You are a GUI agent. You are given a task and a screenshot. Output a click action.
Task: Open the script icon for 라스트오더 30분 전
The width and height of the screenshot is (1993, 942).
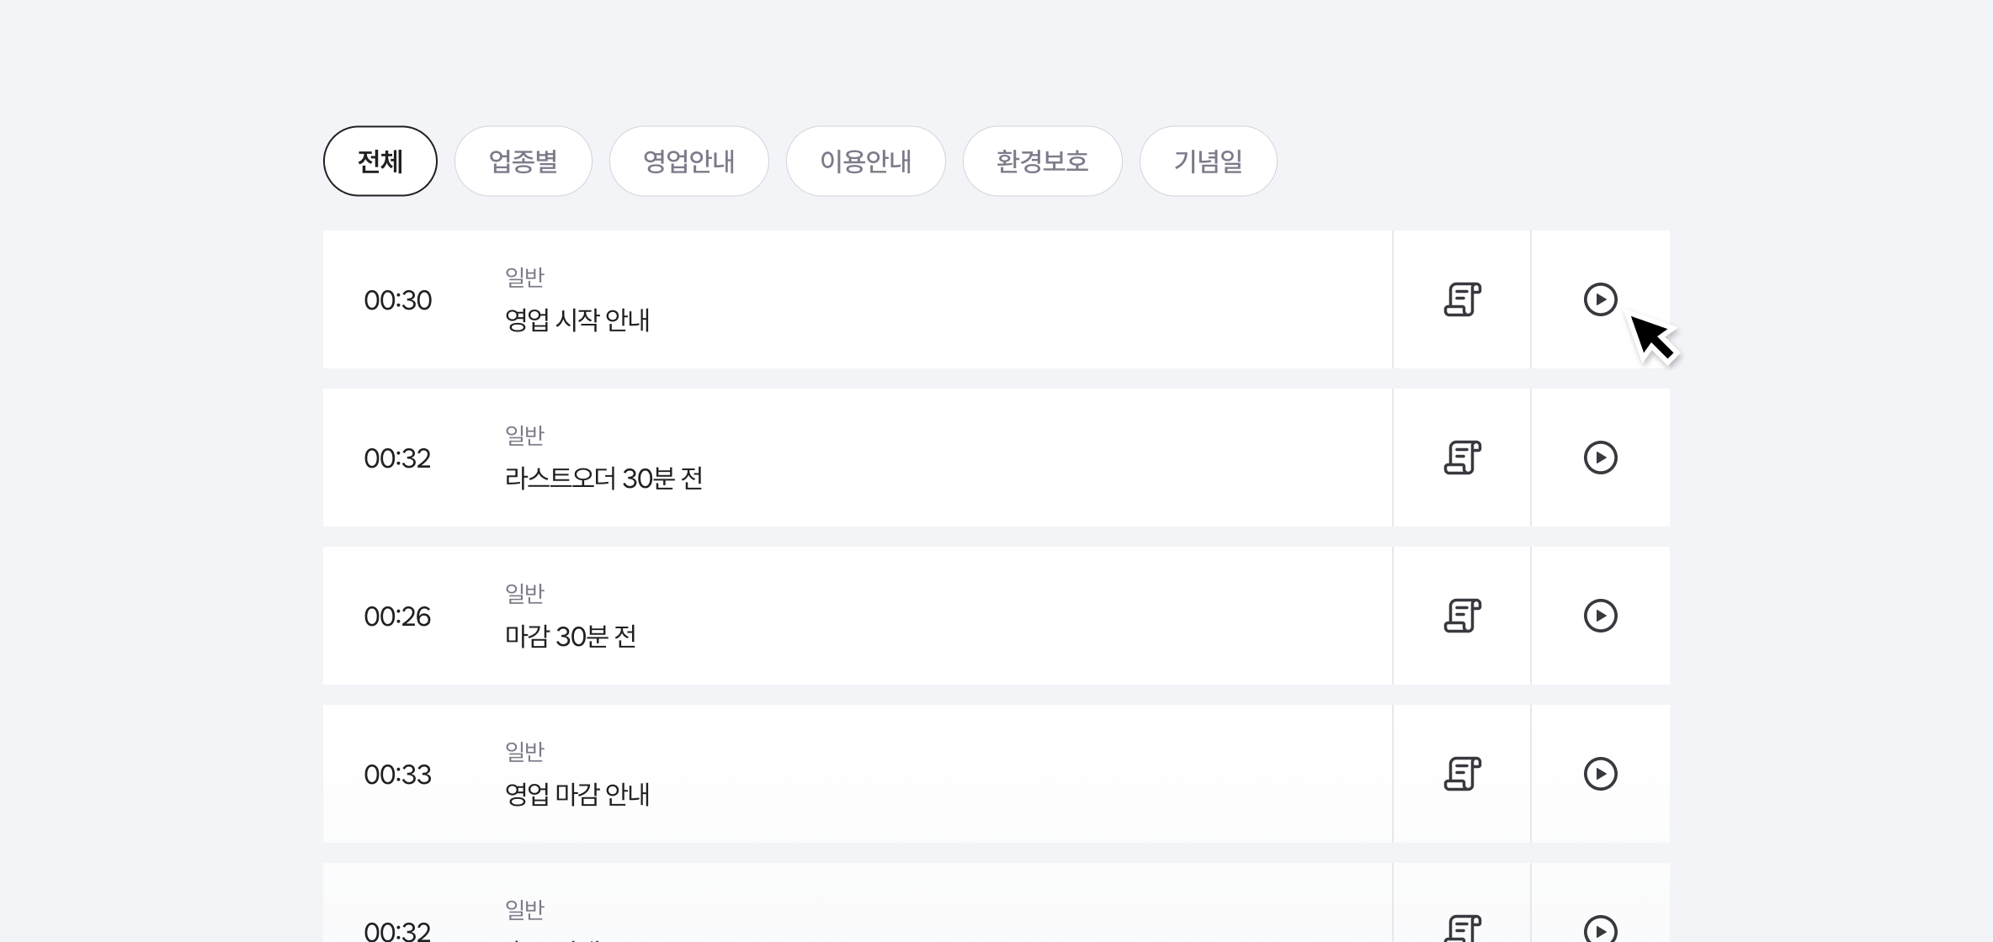click(1462, 458)
